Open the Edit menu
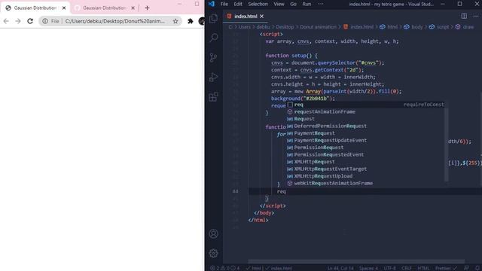Viewport: 482px width, 271px height. tap(238, 4)
